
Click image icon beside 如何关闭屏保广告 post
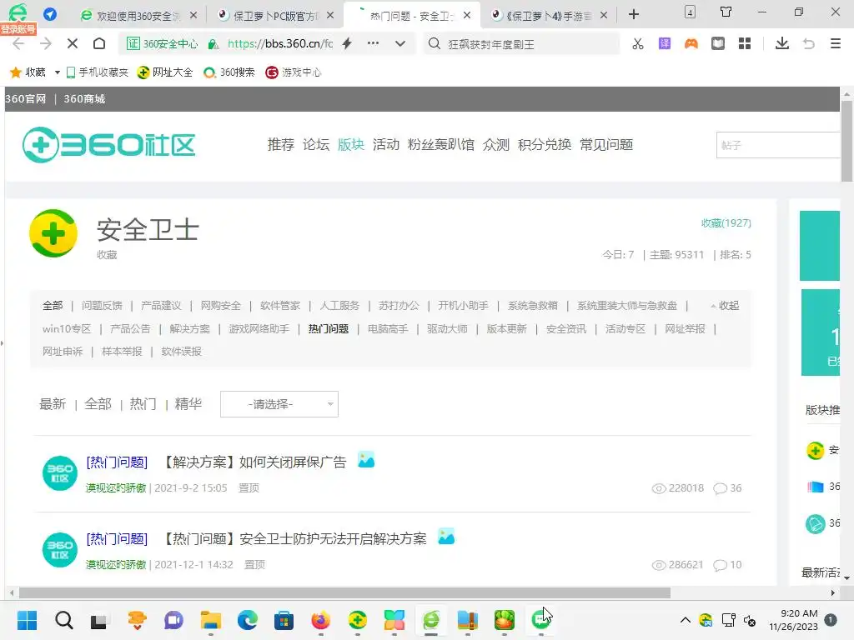coord(366,460)
